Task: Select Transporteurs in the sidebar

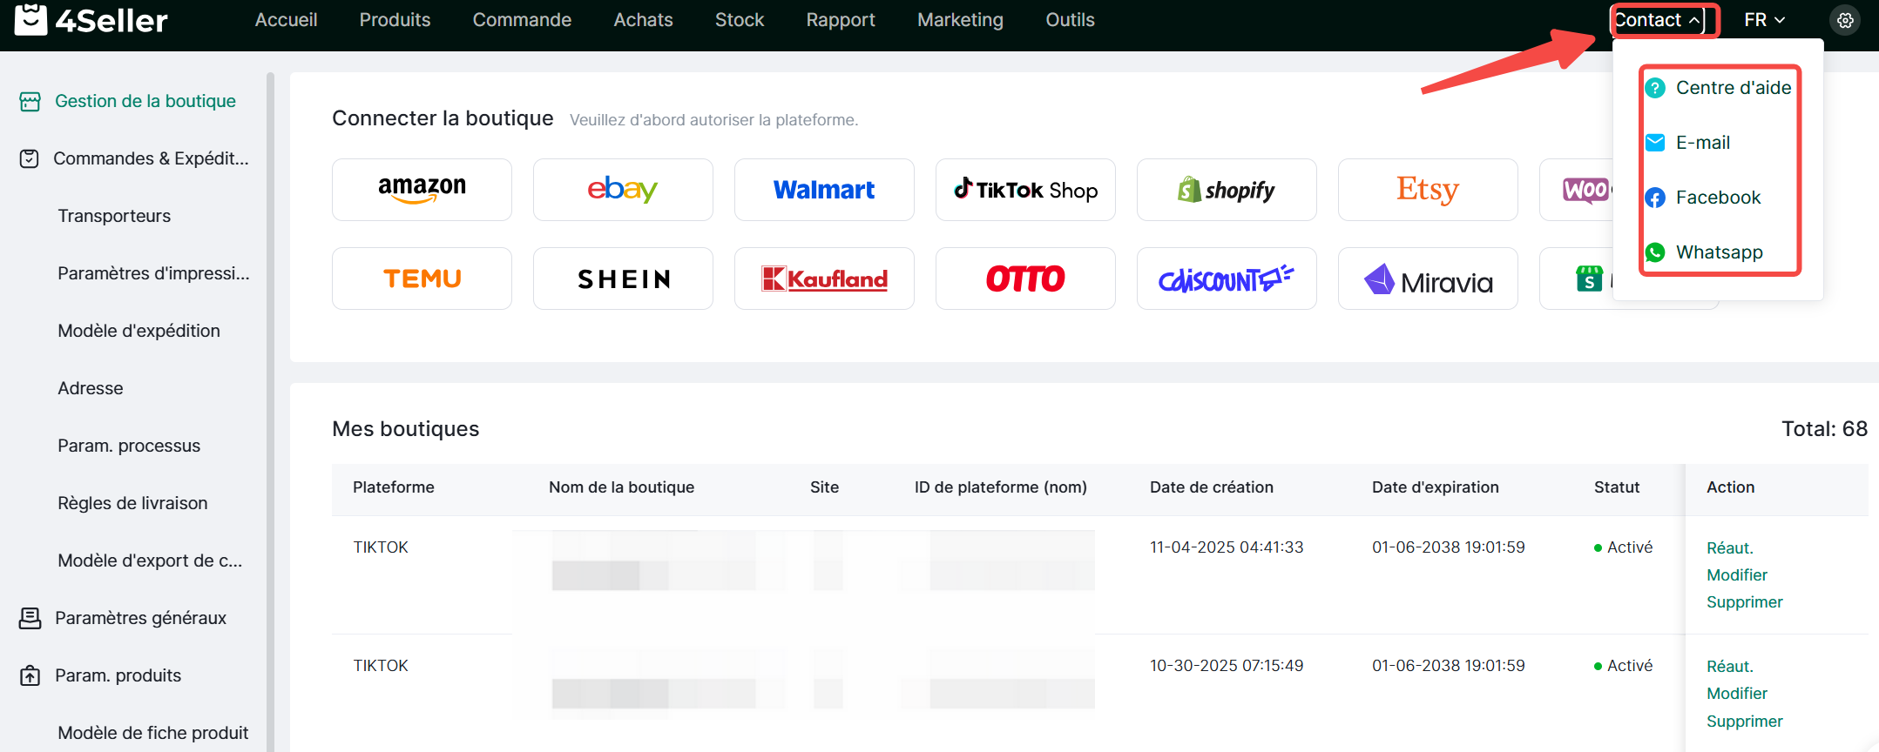Action: coord(114,216)
